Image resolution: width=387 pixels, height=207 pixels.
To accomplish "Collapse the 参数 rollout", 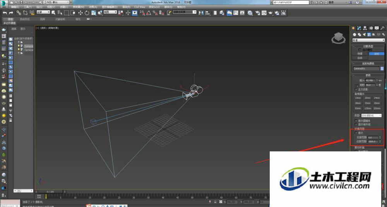I will click(x=368, y=75).
